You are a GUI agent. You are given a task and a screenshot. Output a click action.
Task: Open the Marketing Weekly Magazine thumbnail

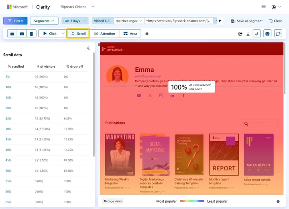[120, 154]
